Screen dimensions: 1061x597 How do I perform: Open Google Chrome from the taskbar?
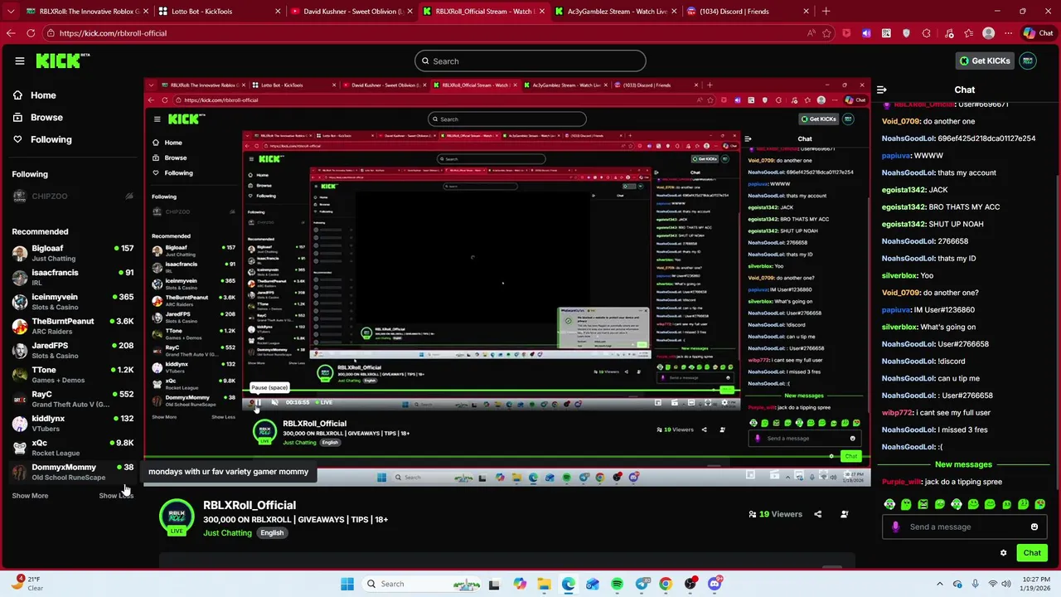click(x=666, y=584)
